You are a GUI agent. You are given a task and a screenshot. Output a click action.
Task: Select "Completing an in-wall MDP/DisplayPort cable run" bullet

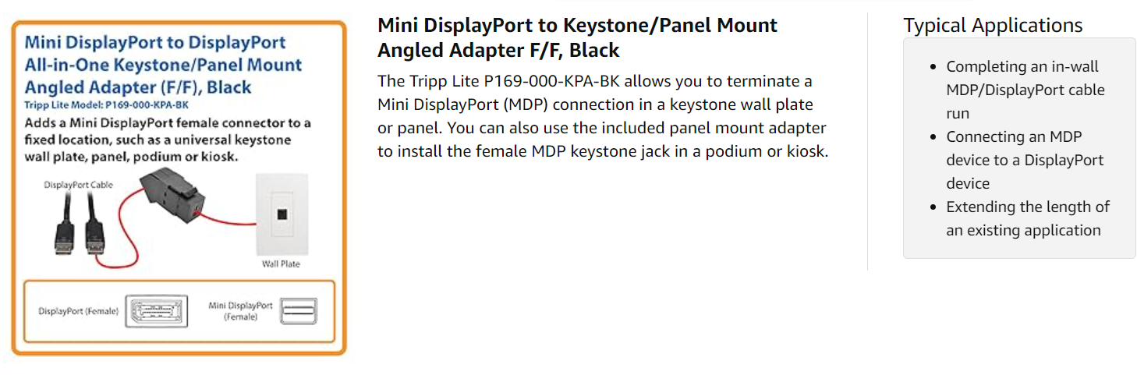pos(1025,90)
